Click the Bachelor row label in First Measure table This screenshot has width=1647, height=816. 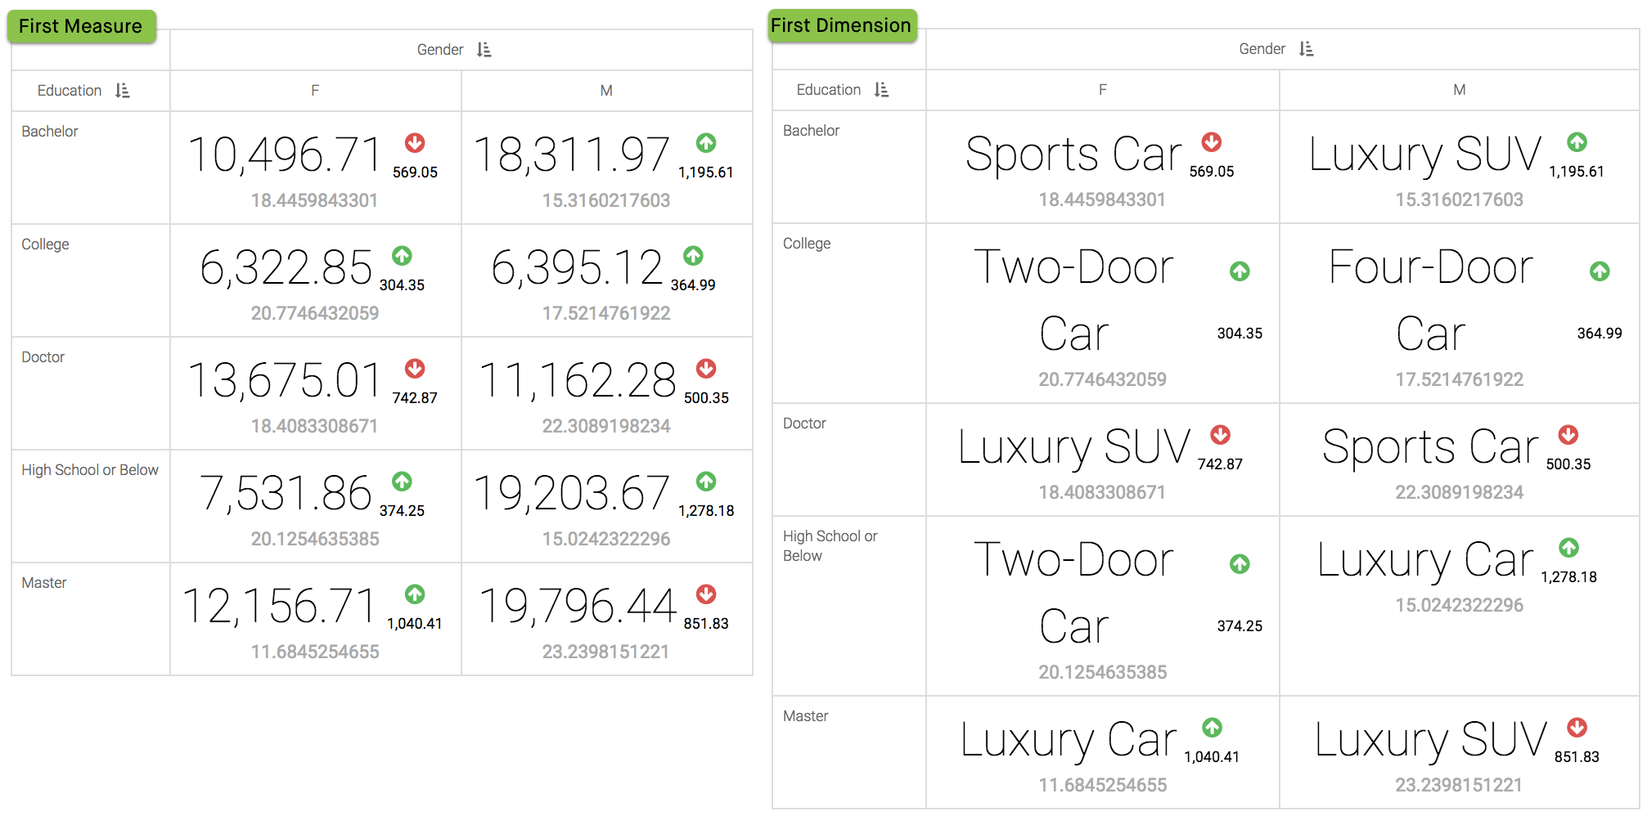[50, 132]
